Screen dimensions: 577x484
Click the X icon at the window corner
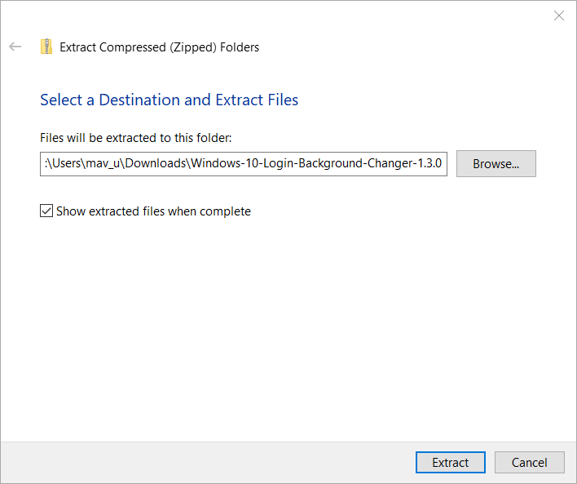(558, 16)
